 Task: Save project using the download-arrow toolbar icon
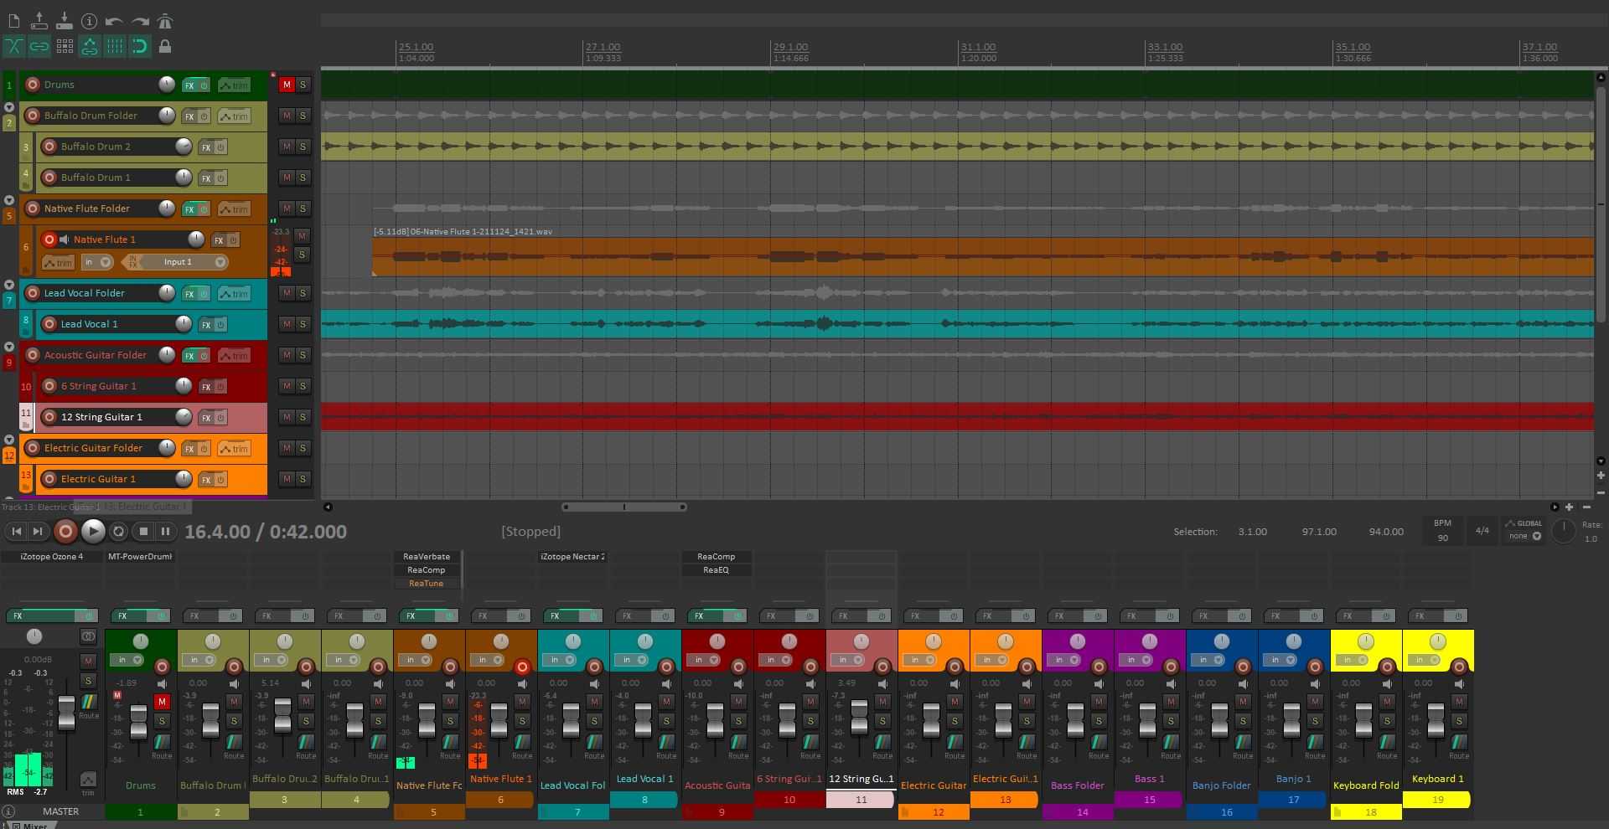pyautogui.click(x=65, y=21)
